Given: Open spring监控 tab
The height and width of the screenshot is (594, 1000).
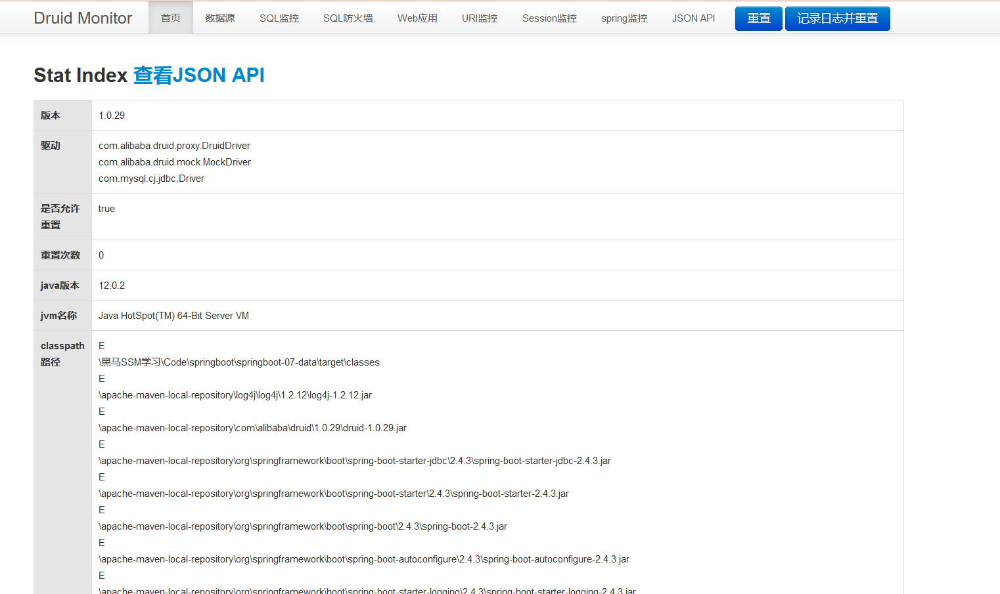Looking at the screenshot, I should click(x=624, y=18).
